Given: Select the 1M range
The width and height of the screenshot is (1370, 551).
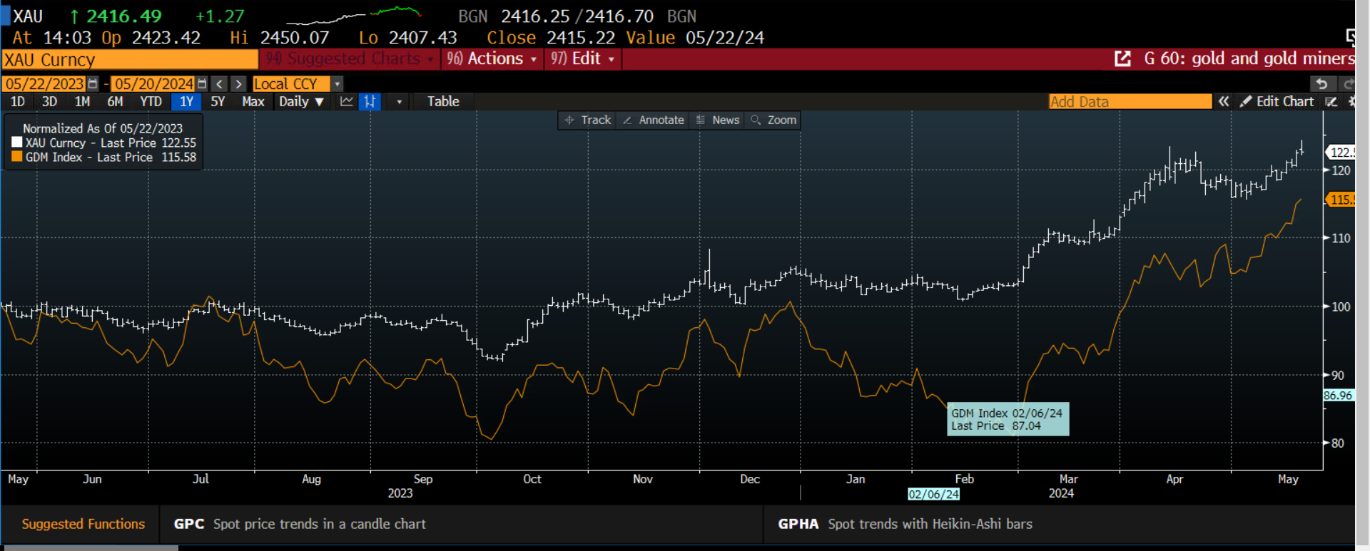Looking at the screenshot, I should 82,101.
